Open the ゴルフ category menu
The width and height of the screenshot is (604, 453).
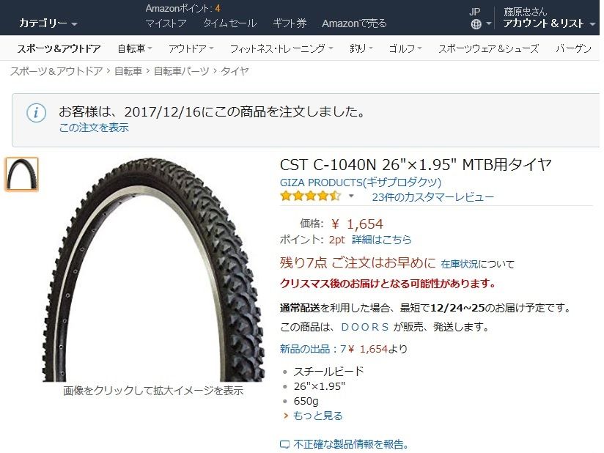point(405,48)
